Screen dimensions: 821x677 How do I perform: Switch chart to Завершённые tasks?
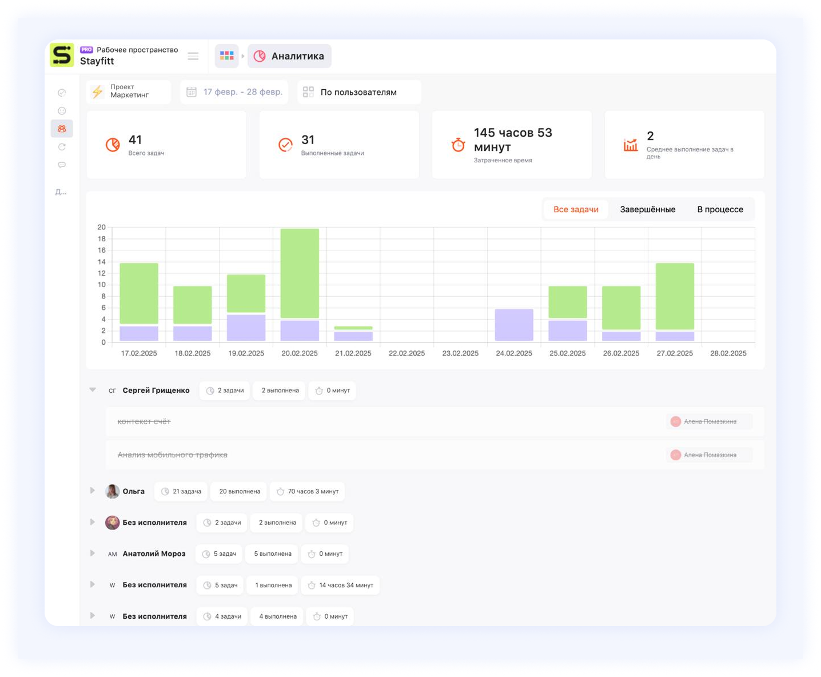pyautogui.click(x=647, y=209)
